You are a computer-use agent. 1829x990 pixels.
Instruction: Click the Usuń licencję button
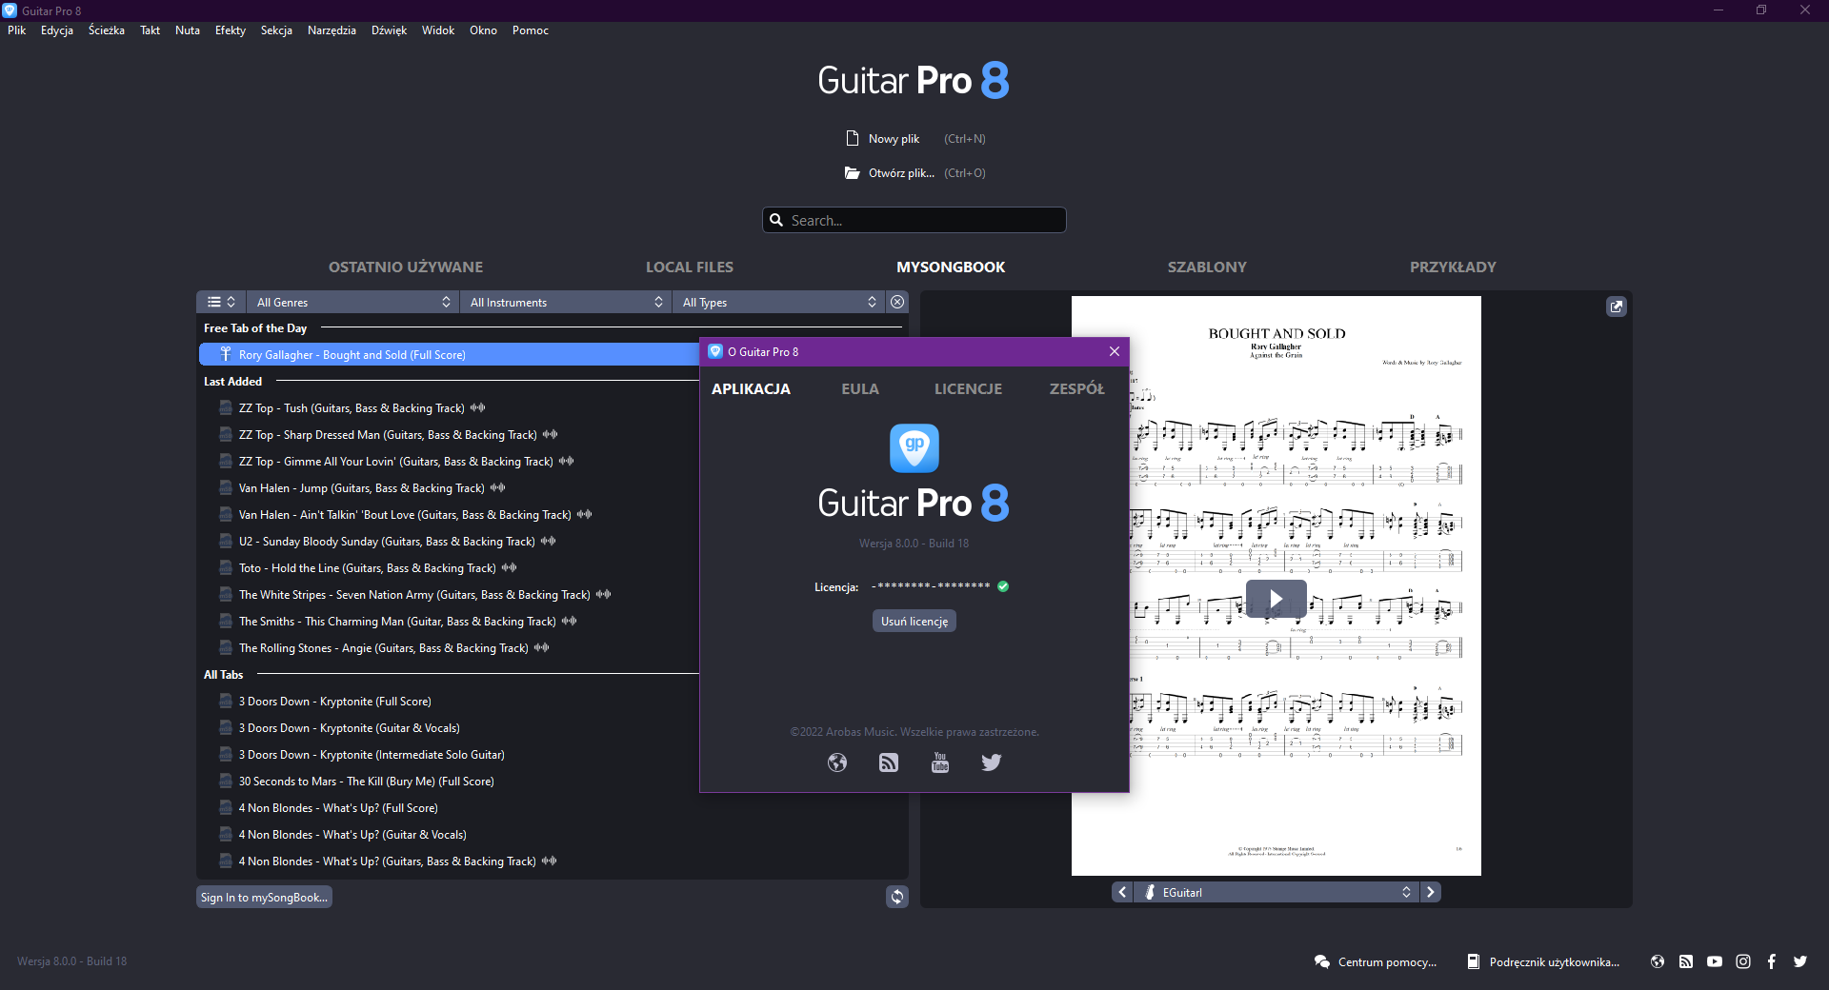point(914,621)
